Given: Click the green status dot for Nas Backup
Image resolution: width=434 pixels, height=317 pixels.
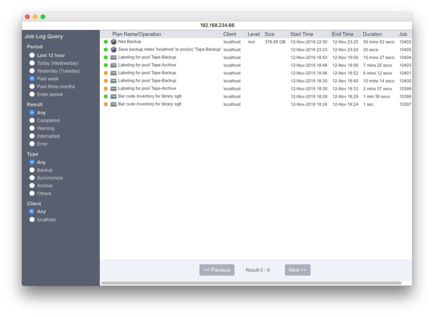Looking at the screenshot, I should [106, 42].
